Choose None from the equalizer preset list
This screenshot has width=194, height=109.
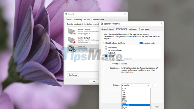(x=136, y=88)
